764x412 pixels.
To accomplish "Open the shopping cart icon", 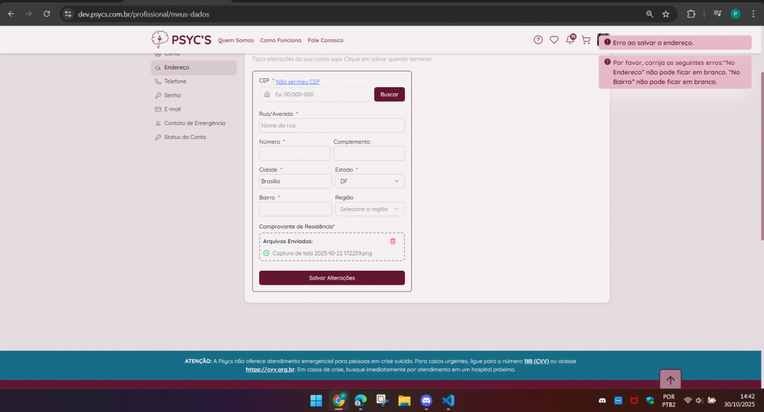I will (x=586, y=39).
